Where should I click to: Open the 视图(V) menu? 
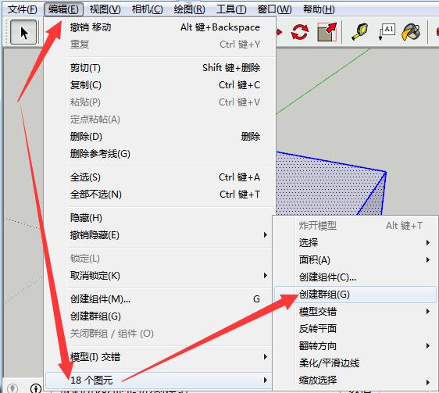click(105, 9)
